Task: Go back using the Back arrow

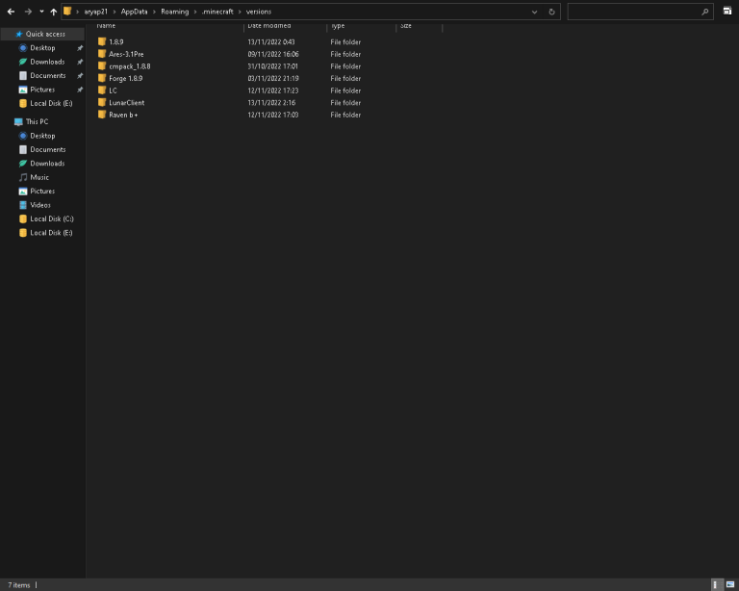Action: click(11, 12)
